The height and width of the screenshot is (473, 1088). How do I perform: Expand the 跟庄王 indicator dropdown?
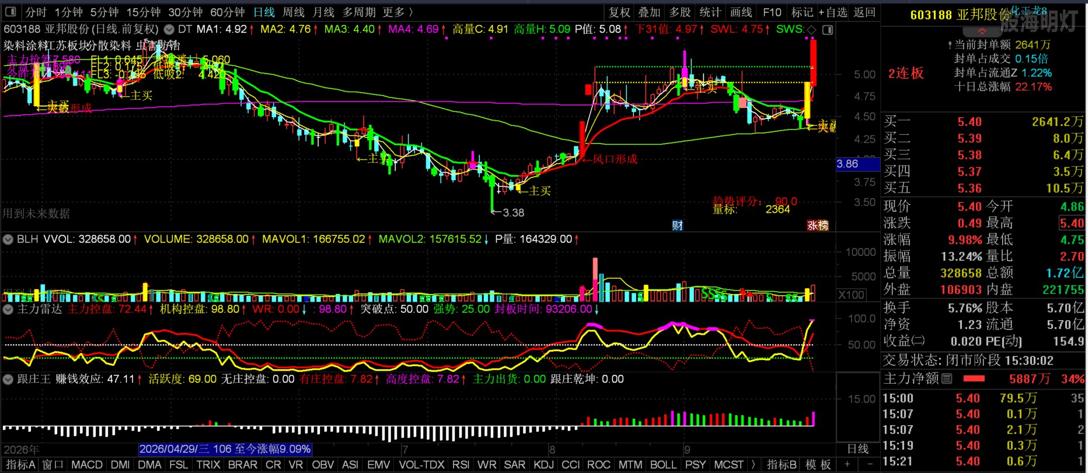pos(8,379)
